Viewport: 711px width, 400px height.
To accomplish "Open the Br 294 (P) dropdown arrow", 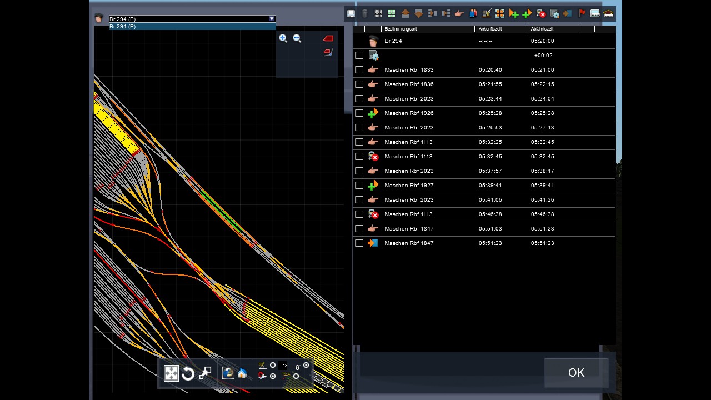I will click(272, 19).
